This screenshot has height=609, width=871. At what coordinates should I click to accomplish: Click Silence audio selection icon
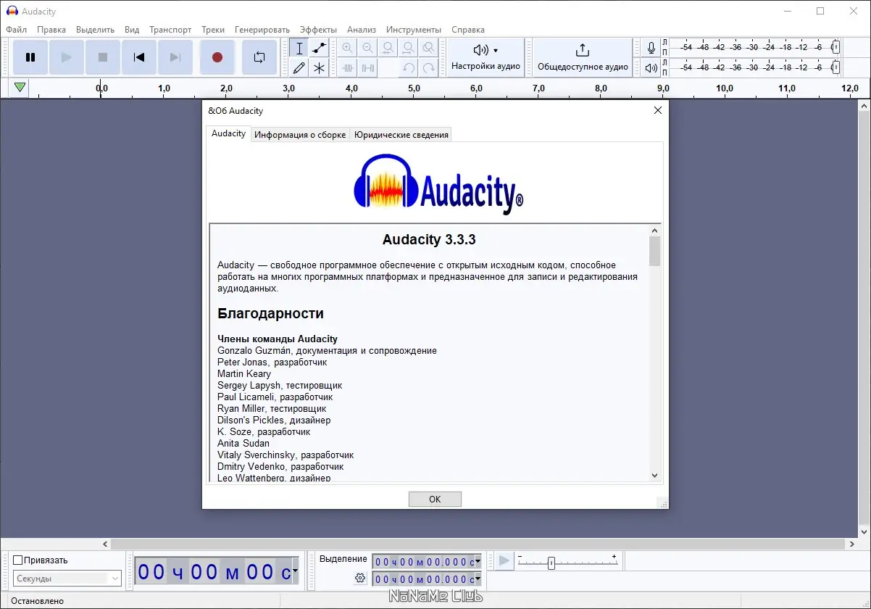368,68
